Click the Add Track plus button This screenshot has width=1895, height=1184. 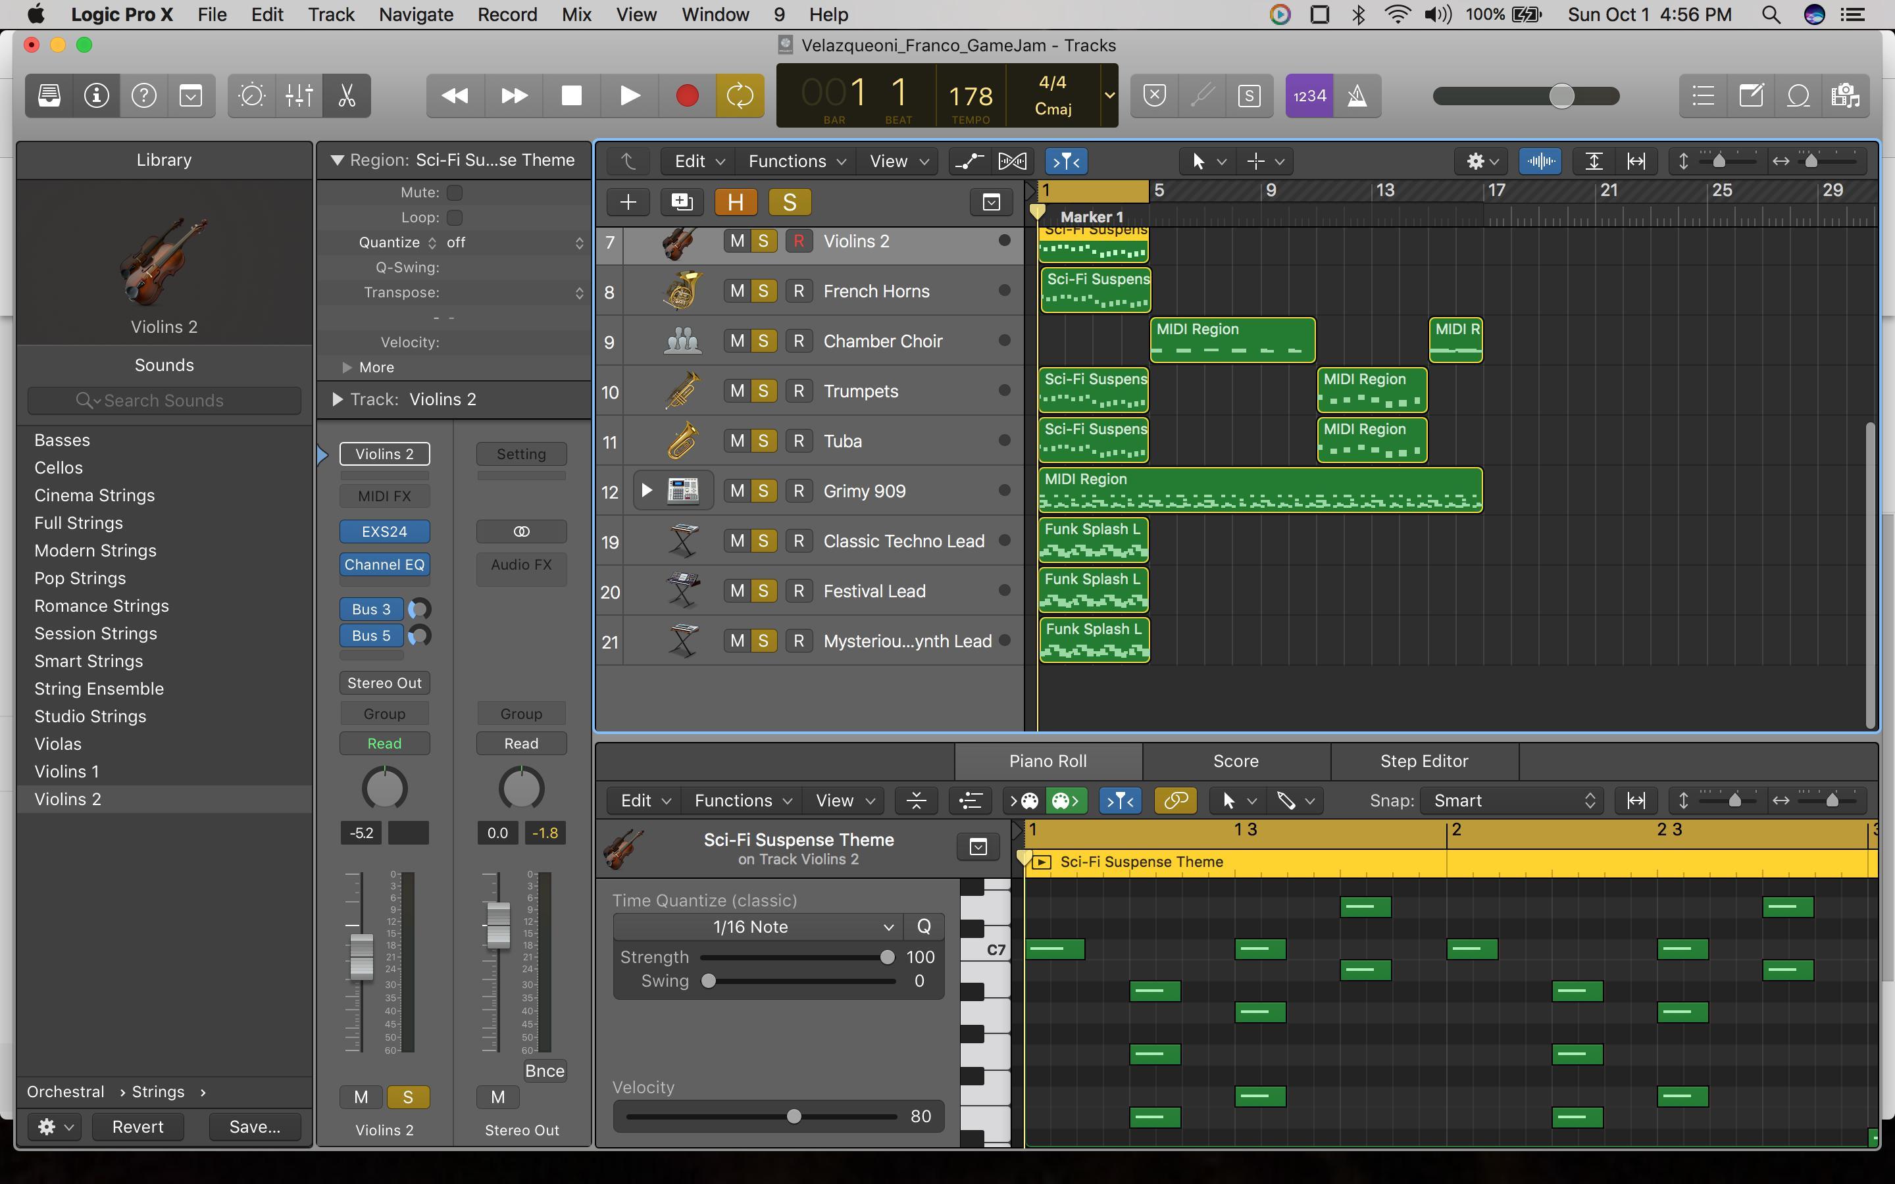pos(628,202)
